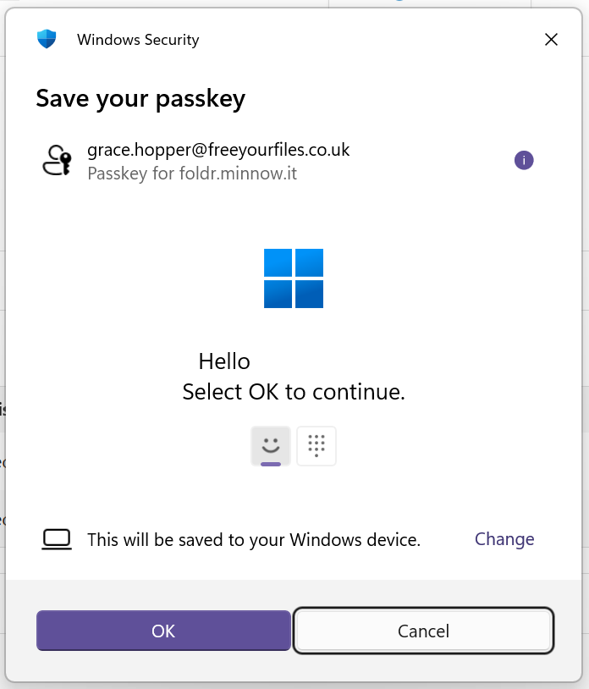Click Change to pick another save location
The height and width of the screenshot is (689, 589).
pos(504,539)
